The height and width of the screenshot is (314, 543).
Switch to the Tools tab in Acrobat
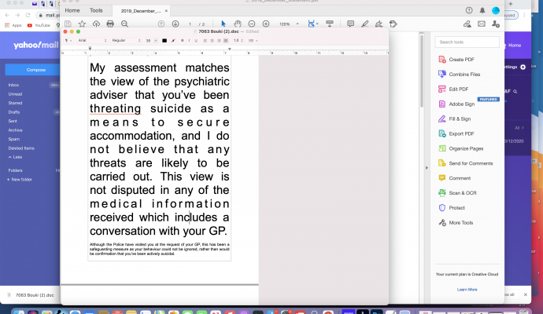click(x=96, y=10)
